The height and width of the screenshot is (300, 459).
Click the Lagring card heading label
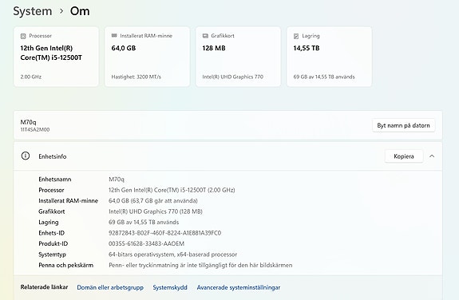[x=311, y=36]
